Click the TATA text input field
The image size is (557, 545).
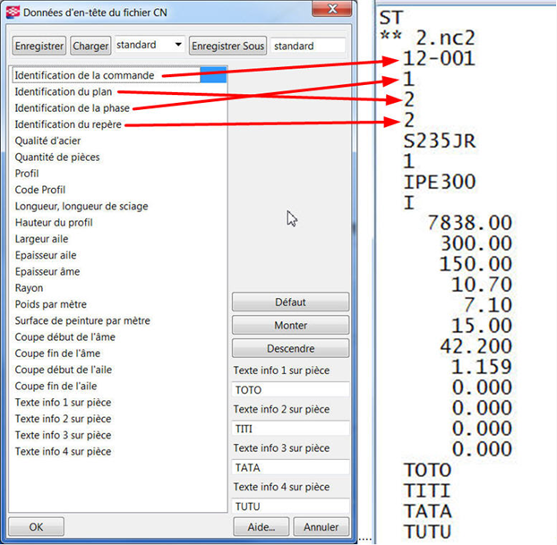pyautogui.click(x=290, y=467)
